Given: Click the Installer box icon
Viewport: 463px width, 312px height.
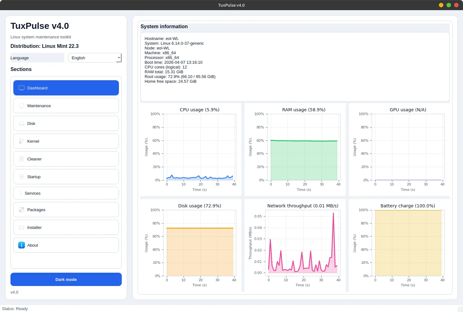Looking at the screenshot, I should (x=22, y=227).
